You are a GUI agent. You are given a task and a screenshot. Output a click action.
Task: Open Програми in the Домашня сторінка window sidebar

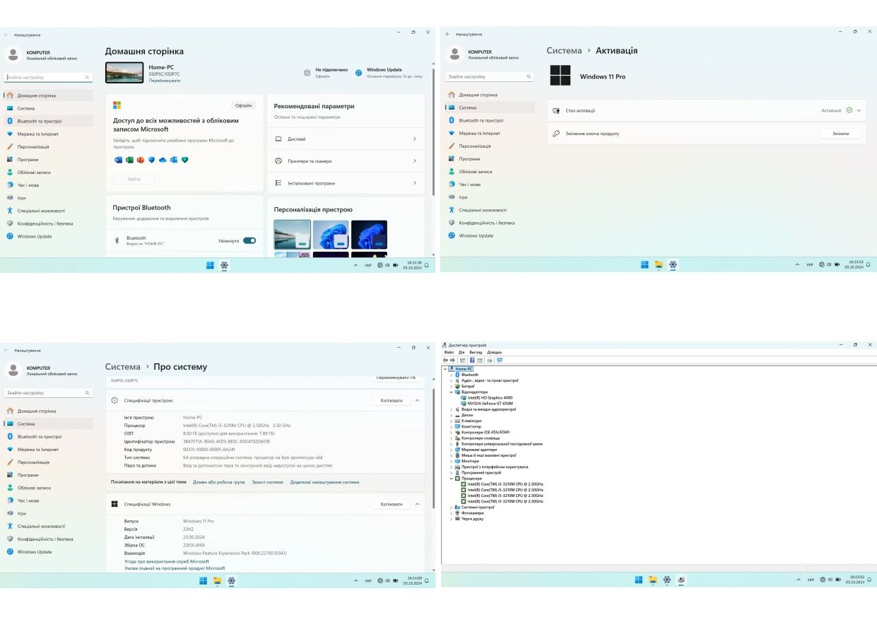tap(48, 159)
